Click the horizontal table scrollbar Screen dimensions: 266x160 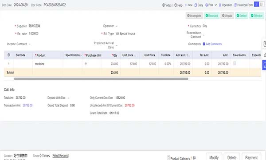(101, 79)
